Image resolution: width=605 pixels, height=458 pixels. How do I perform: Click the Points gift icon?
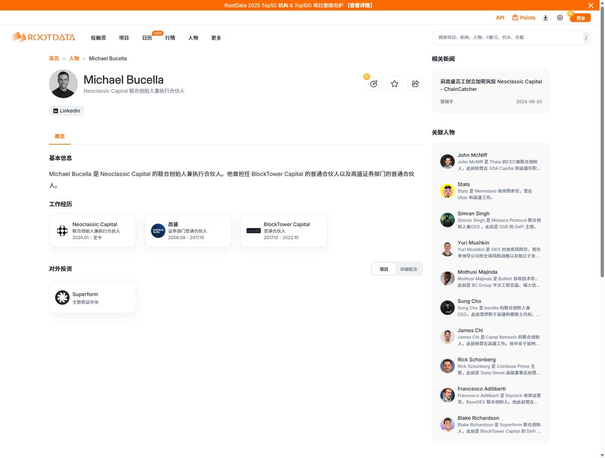[515, 18]
